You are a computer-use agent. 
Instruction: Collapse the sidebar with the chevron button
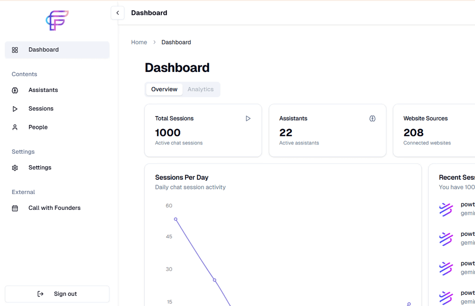117,13
